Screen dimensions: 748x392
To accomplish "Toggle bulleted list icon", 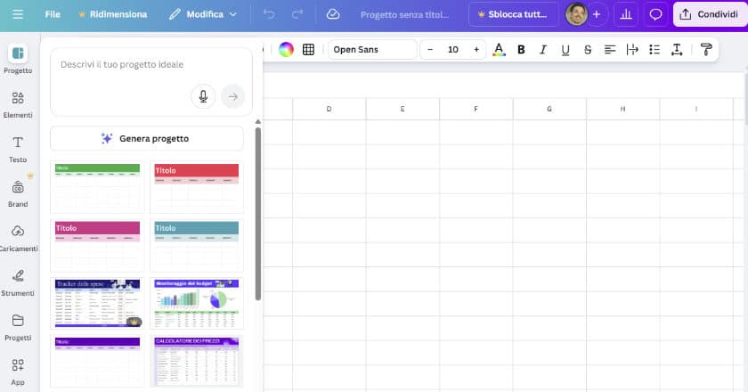I will pyautogui.click(x=654, y=49).
